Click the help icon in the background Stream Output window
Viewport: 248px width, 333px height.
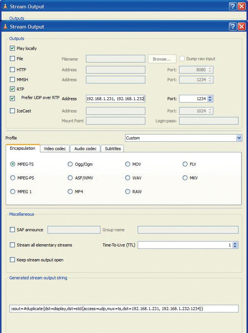click(x=233, y=6)
